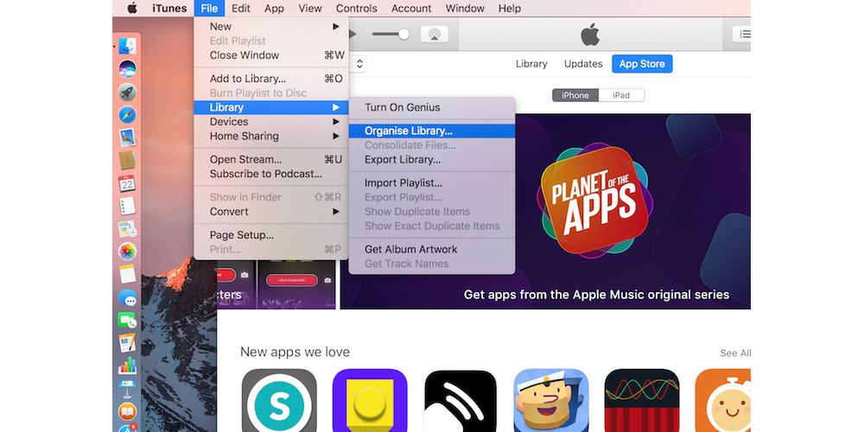This screenshot has width=864, height=432.
Task: Expand the Convert submenu
Action: 271,212
